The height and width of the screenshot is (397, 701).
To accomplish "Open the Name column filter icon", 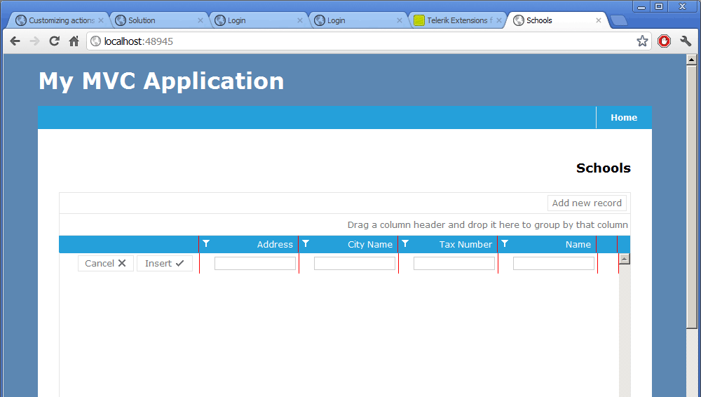I will tap(505, 243).
